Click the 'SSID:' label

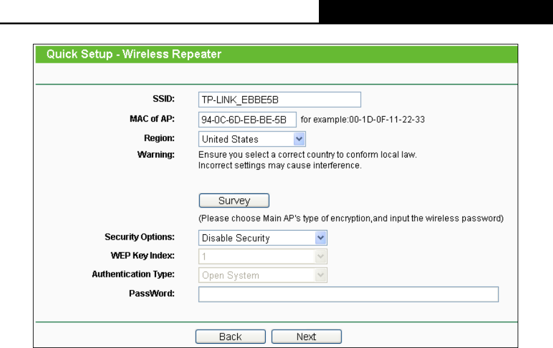click(x=163, y=99)
